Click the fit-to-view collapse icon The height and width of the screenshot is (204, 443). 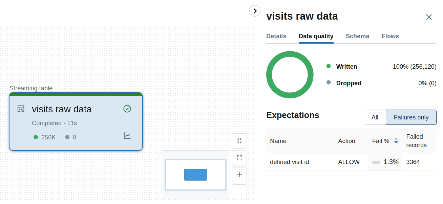[x=239, y=141]
